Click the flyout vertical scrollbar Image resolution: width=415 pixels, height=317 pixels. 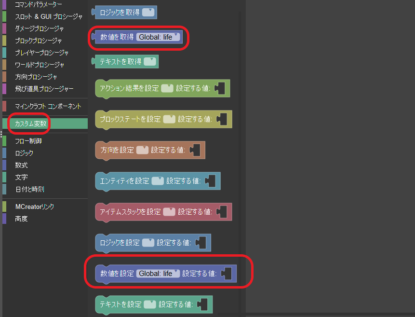pyautogui.click(x=241, y=162)
